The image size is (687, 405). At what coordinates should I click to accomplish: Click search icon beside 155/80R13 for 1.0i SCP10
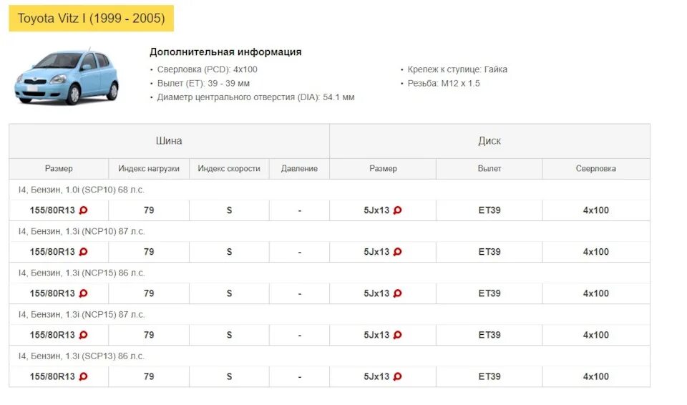pos(83,210)
